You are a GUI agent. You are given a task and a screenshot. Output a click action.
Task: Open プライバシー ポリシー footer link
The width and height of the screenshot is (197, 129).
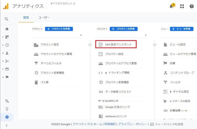tap(132, 124)
